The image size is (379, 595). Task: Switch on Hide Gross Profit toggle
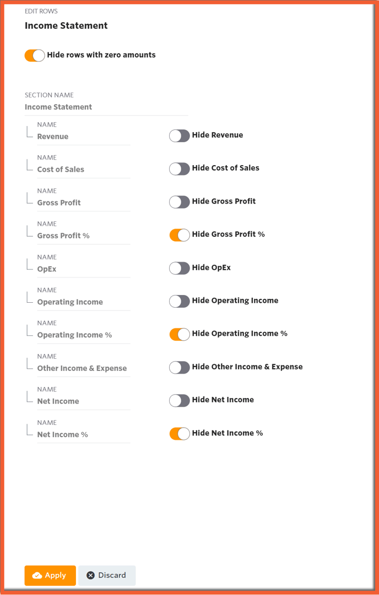(x=179, y=202)
